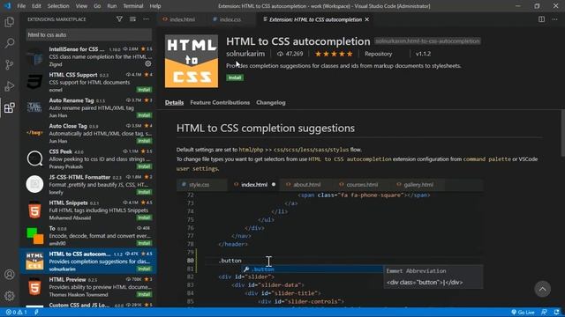Open the Go menu

[97, 6]
